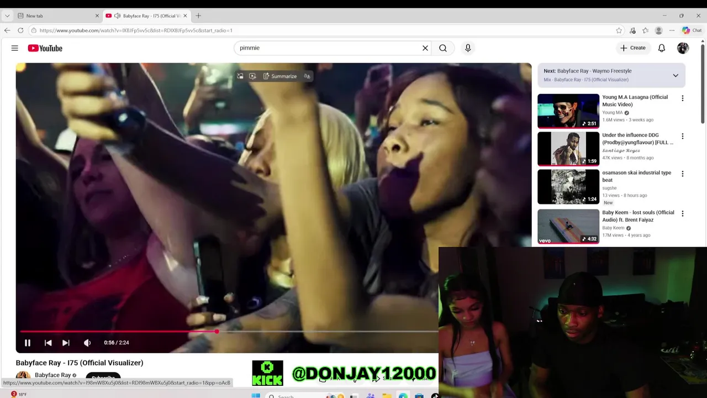
Task: Mute the video volume
Action: pyautogui.click(x=87, y=343)
